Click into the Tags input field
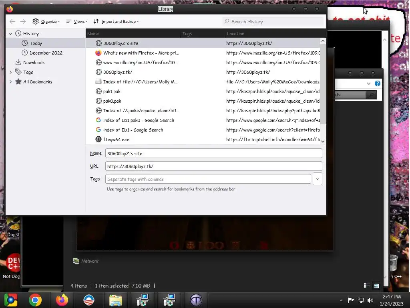The width and height of the screenshot is (410, 308). pyautogui.click(x=208, y=179)
